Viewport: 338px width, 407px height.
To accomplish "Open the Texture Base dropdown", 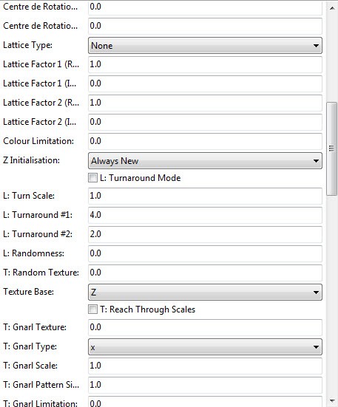I will (x=205, y=293).
